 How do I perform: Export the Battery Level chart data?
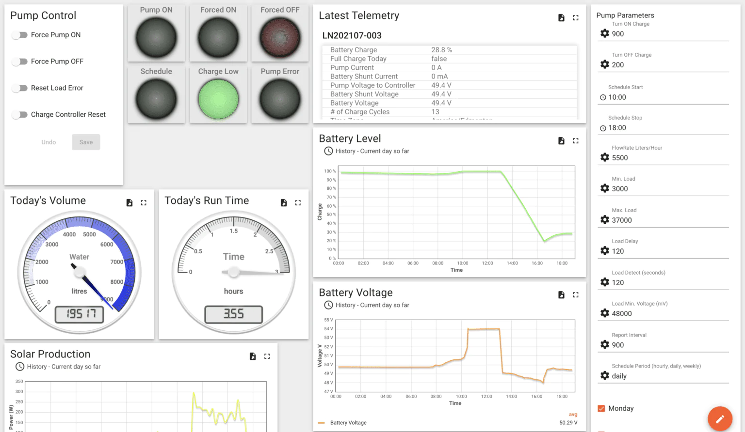pos(561,141)
